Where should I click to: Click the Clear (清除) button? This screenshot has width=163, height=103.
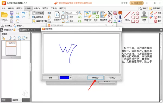(51, 78)
